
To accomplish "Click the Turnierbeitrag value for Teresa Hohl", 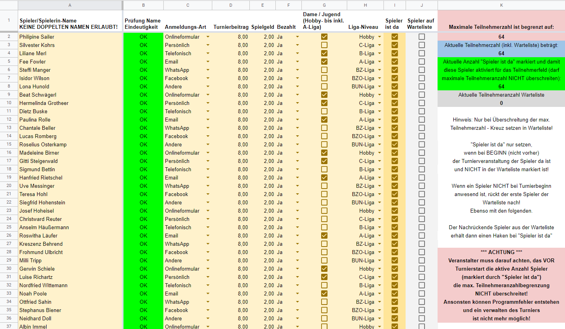I will pyautogui.click(x=231, y=194).
